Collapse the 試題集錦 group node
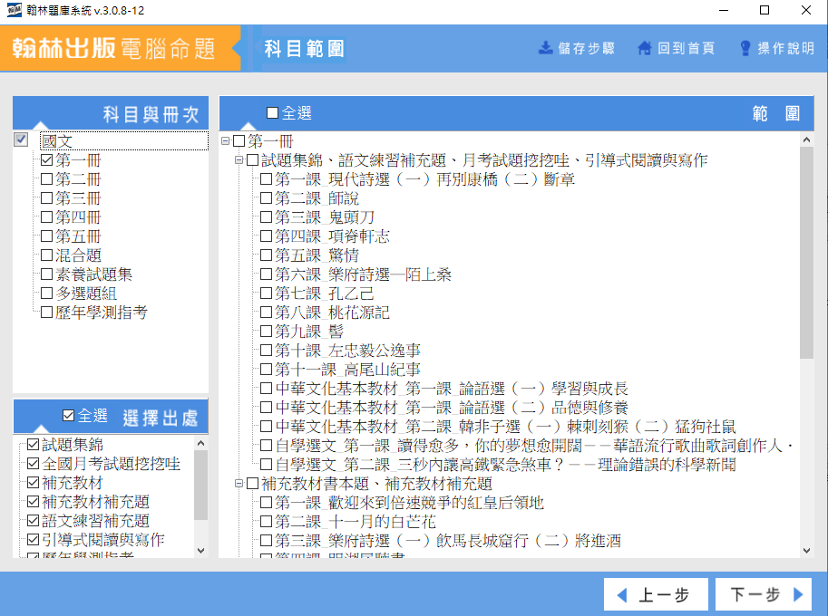Viewport: 828px width, 616px height. click(239, 160)
